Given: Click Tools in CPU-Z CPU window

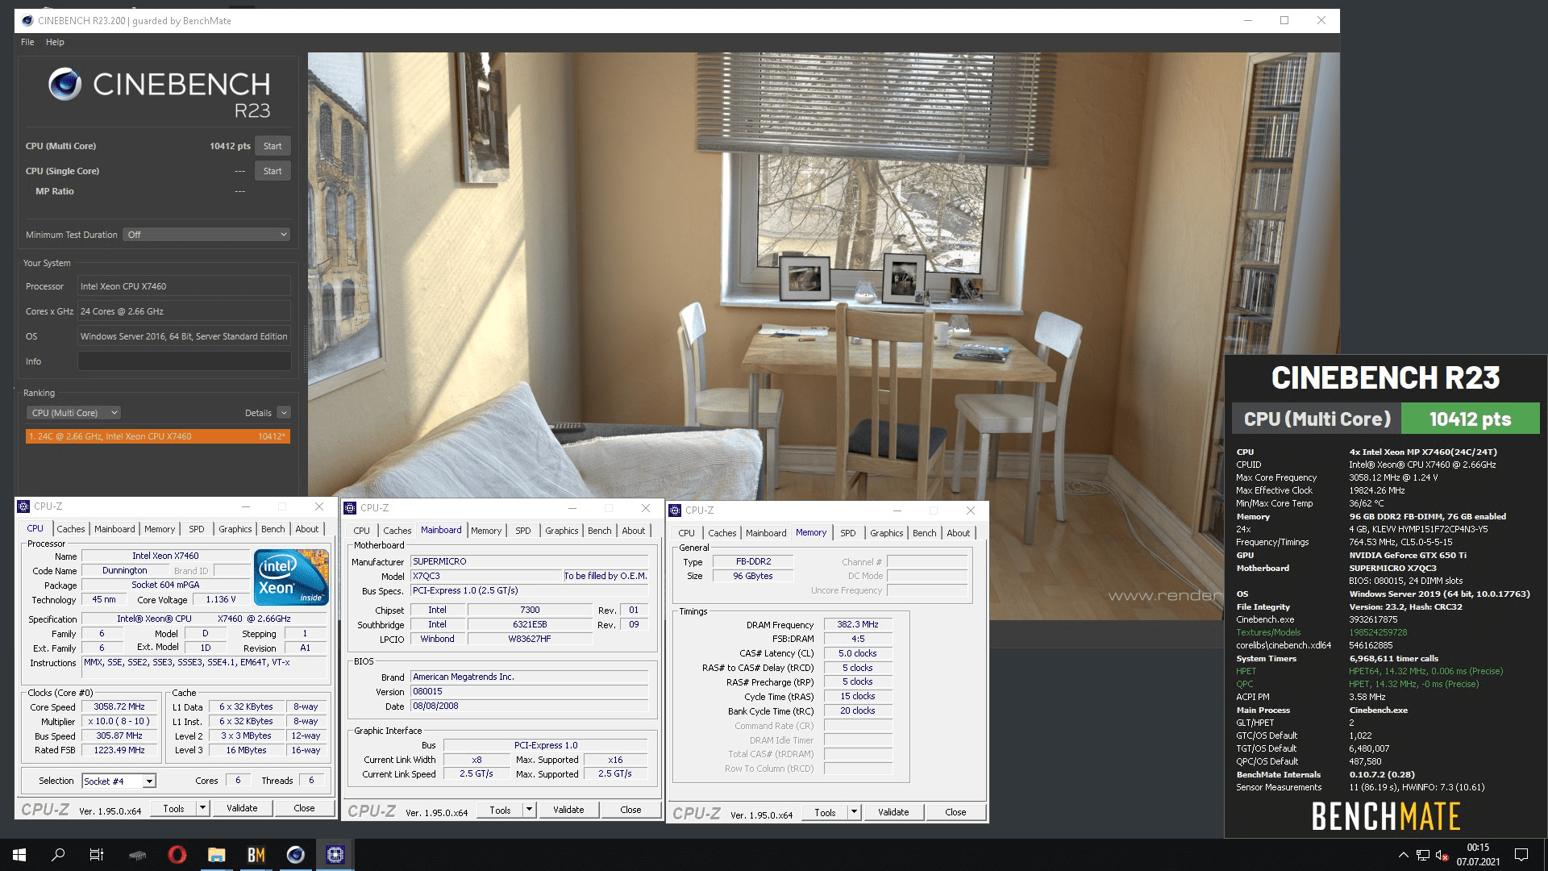Looking at the screenshot, I should (174, 808).
